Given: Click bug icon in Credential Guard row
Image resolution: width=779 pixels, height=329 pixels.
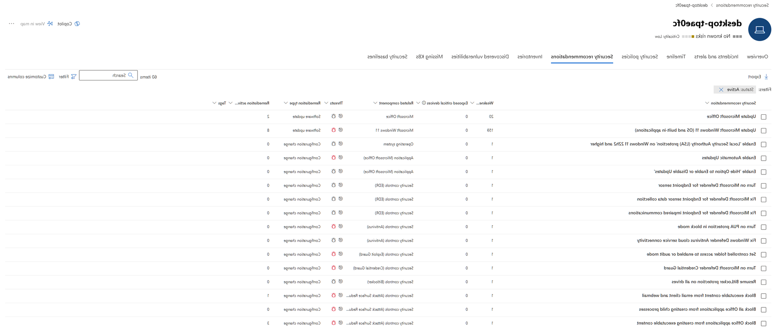Looking at the screenshot, I should coord(333,268).
